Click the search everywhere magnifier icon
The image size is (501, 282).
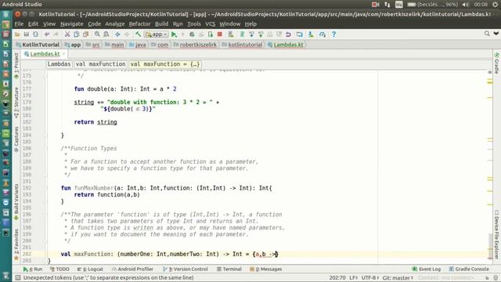click(487, 34)
